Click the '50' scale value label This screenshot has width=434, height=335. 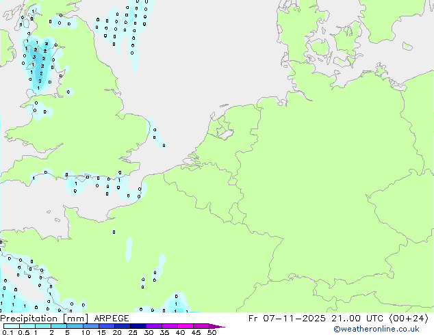(x=212, y=332)
